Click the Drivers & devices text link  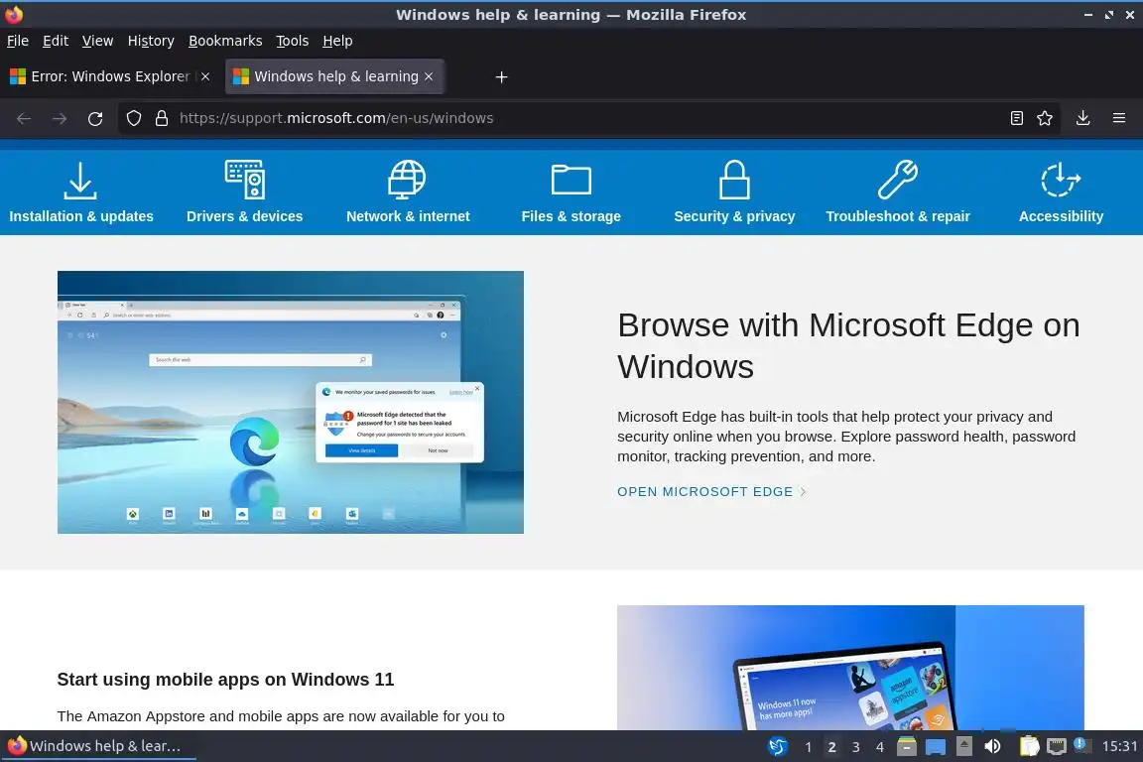pos(244,216)
